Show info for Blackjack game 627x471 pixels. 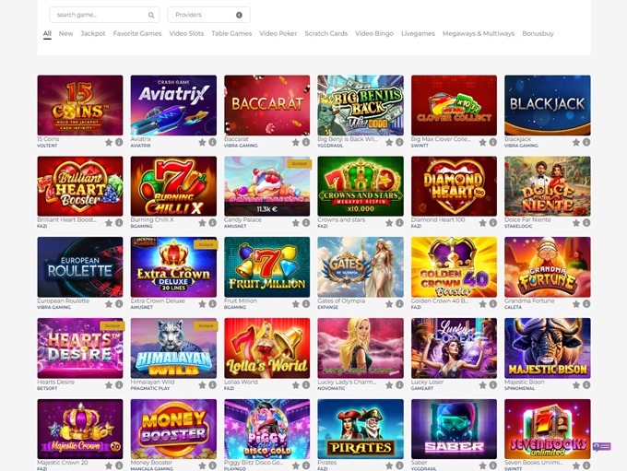pyautogui.click(x=586, y=142)
